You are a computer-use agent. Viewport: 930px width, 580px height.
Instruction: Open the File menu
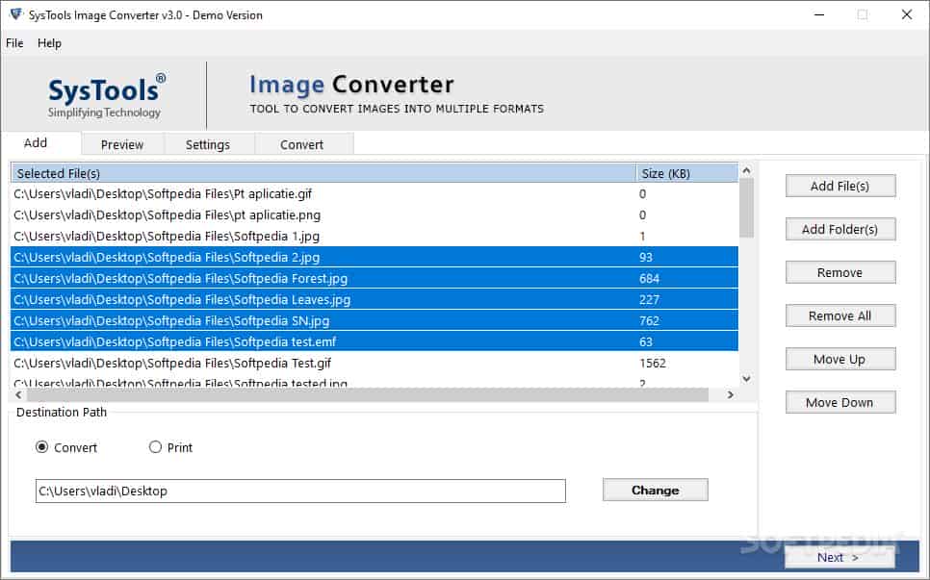click(14, 43)
